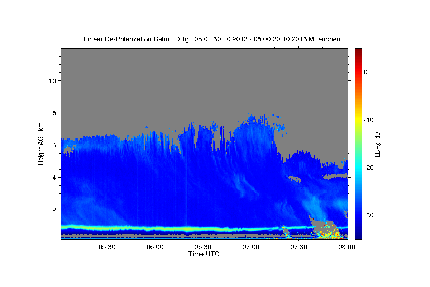Click the 07:30 time tick label
The height and width of the screenshot is (287, 430).
click(x=298, y=247)
